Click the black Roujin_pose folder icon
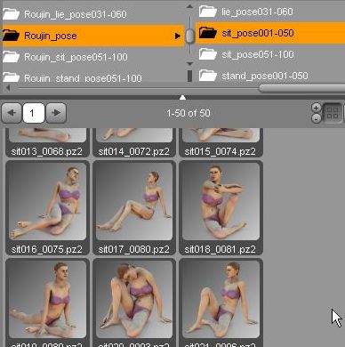This screenshot has height=347, width=345. 11,36
